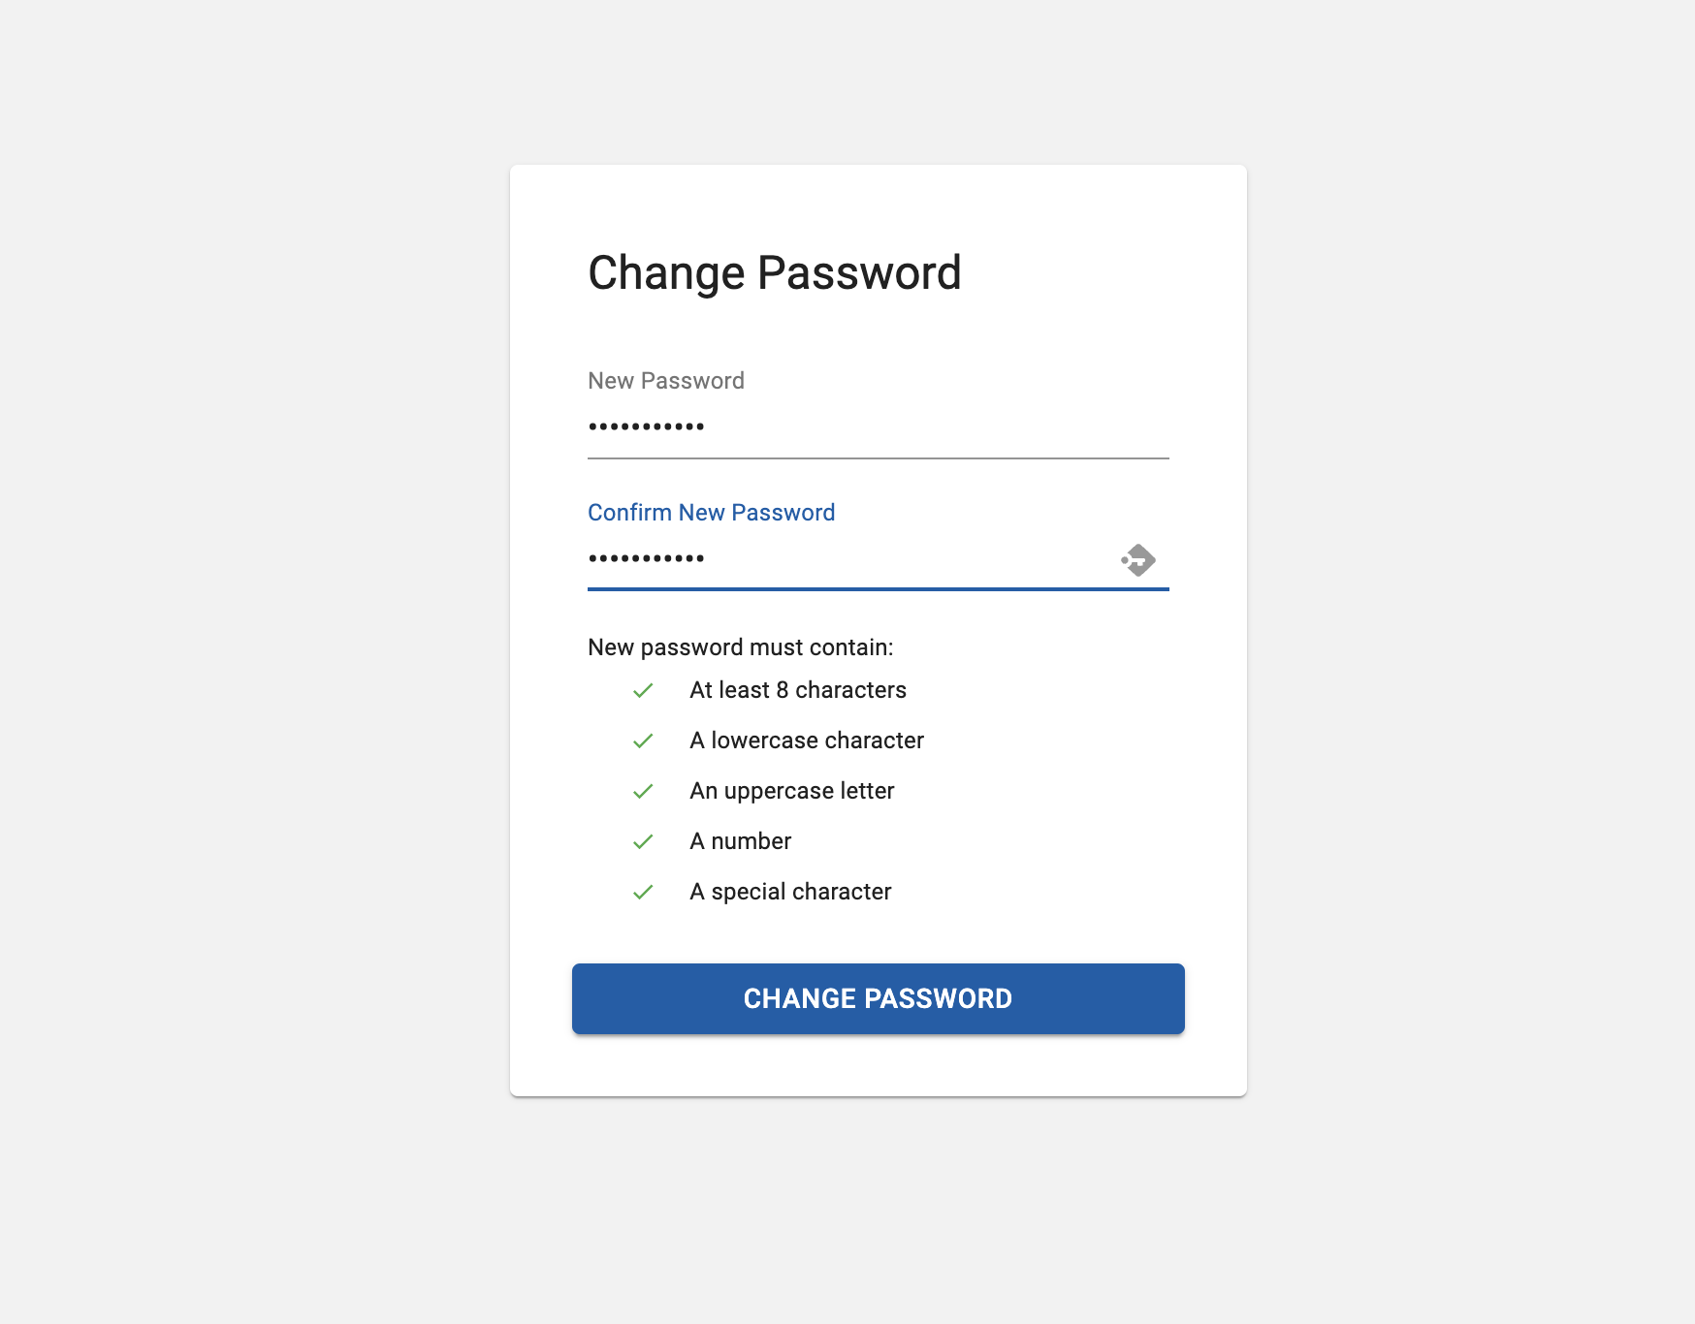Select 'A lowercase character' requirement text
Image resolution: width=1695 pixels, height=1324 pixels.
click(807, 741)
